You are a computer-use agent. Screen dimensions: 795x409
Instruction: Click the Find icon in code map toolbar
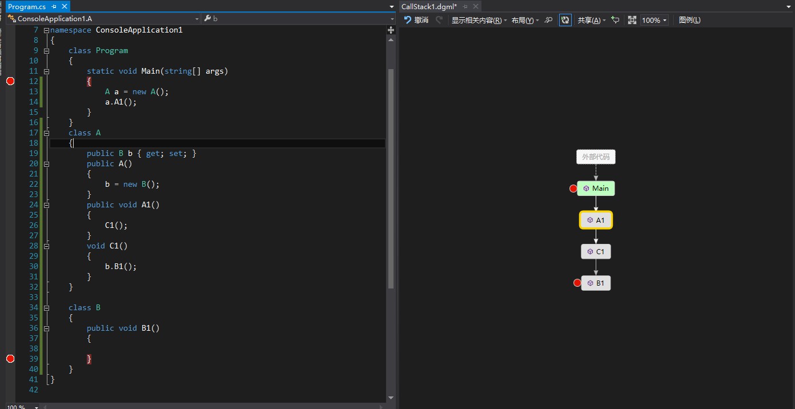pos(549,20)
